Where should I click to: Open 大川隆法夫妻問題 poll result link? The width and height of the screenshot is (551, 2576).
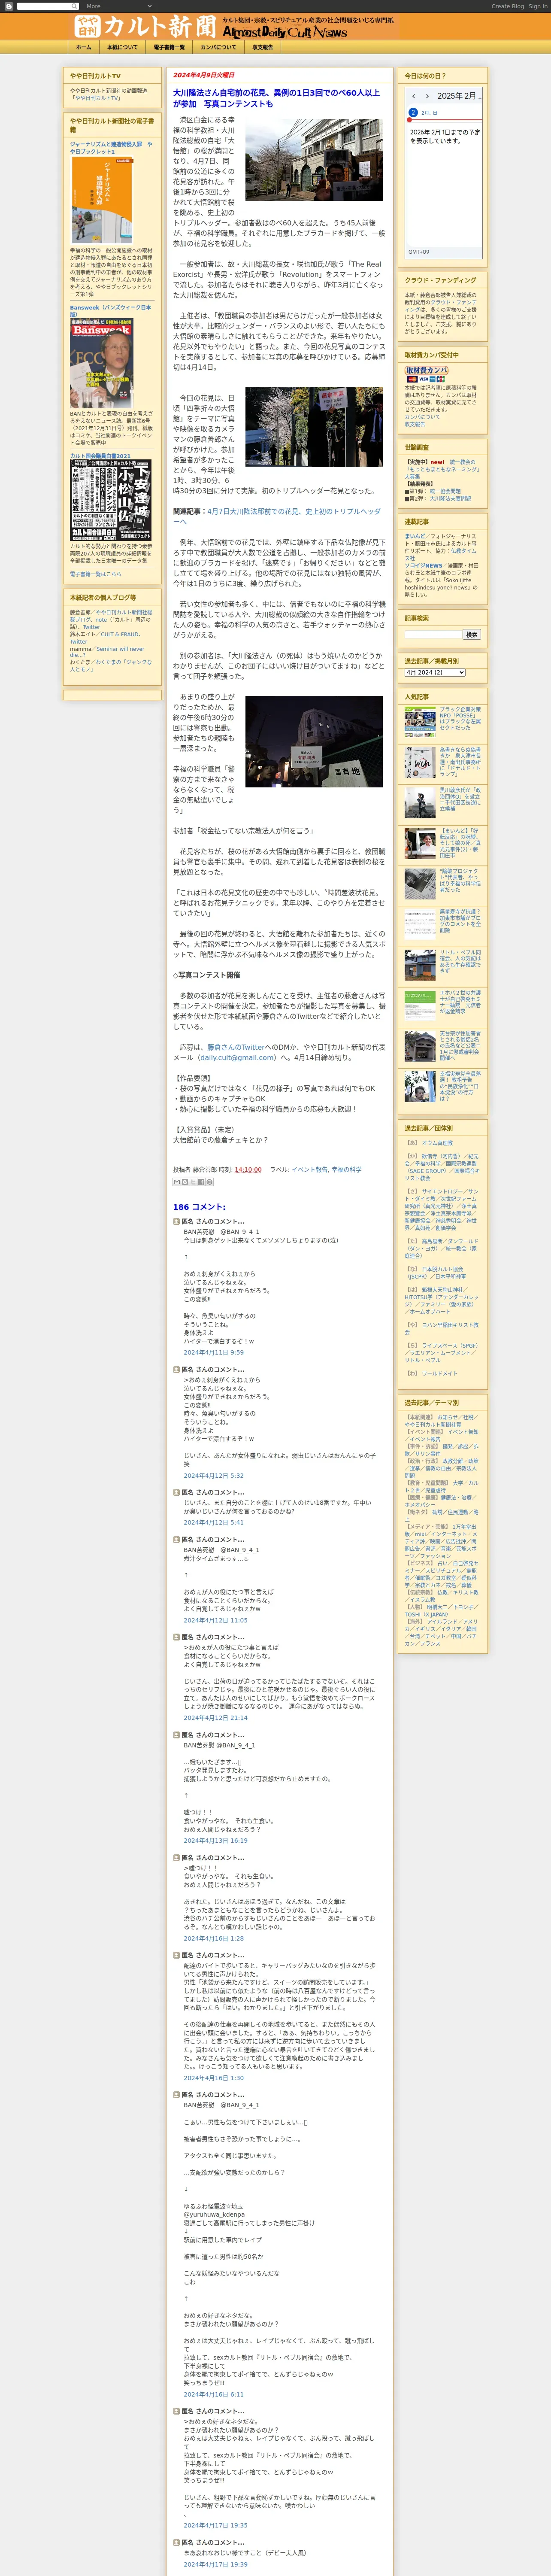pos(450,498)
